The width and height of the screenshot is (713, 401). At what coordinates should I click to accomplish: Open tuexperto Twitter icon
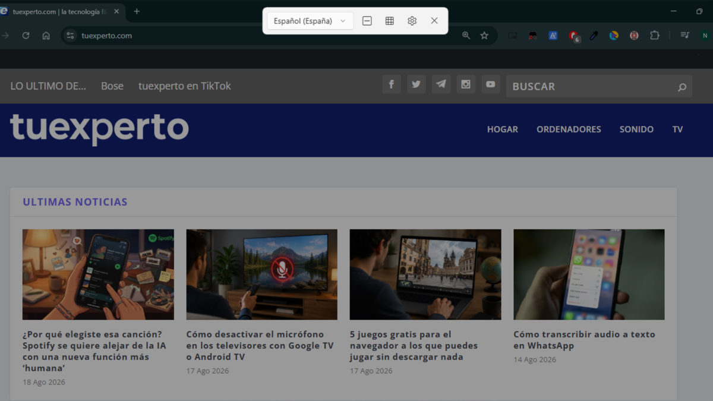coord(416,84)
